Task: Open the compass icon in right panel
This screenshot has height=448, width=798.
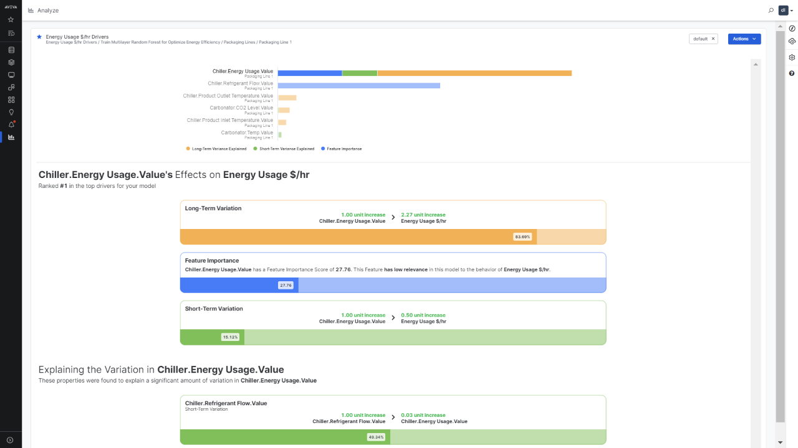Action: pyautogui.click(x=792, y=29)
